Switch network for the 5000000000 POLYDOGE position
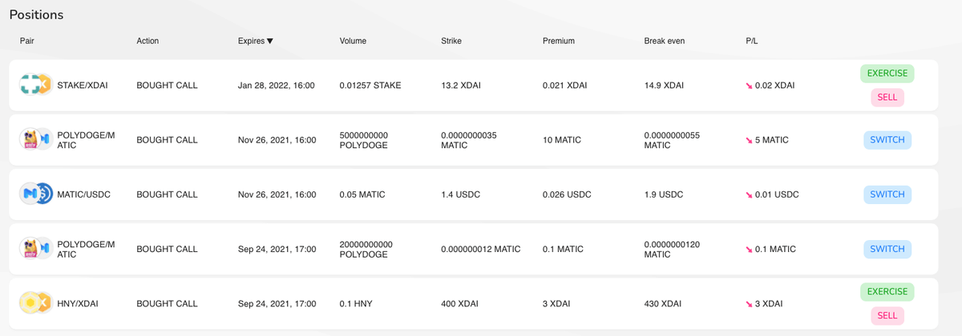The height and width of the screenshot is (336, 962). [x=887, y=140]
